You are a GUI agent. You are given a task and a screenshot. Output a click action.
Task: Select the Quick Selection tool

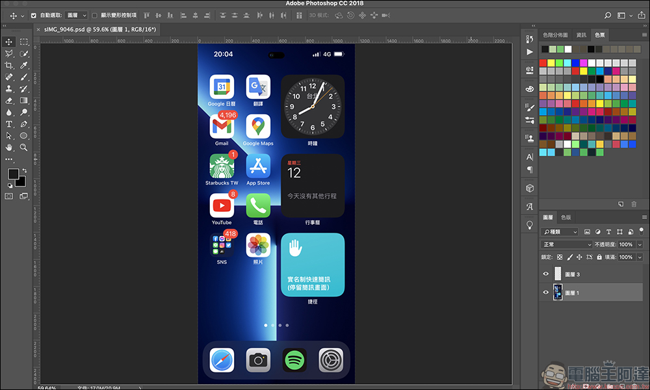tap(24, 53)
